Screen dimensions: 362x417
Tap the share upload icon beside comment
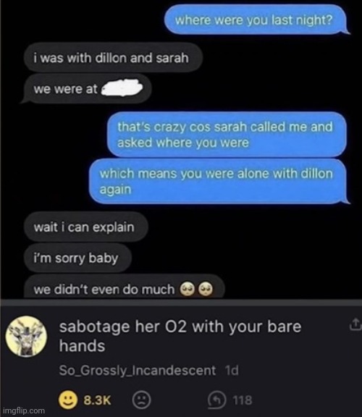pos(355,324)
